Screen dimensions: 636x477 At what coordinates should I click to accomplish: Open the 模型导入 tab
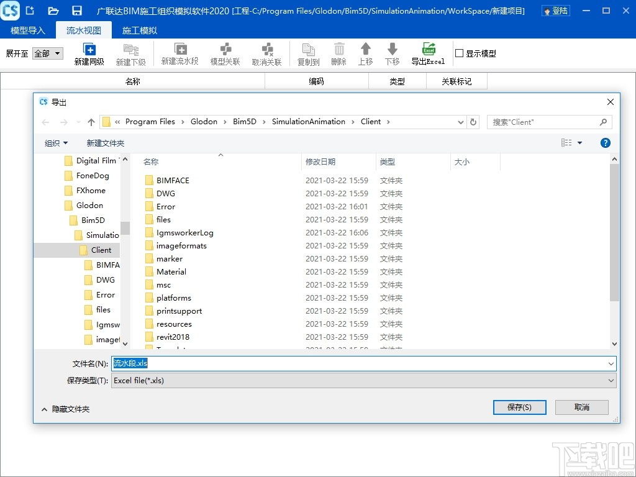click(27, 29)
